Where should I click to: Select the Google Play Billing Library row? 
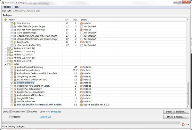click(x=94, y=89)
